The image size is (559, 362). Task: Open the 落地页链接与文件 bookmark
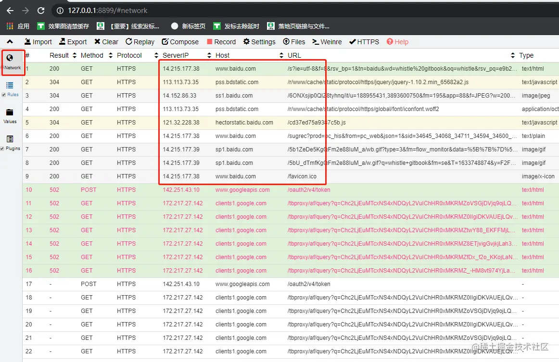click(x=298, y=26)
